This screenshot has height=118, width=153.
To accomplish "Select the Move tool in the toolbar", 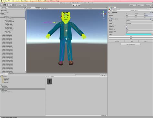I will pos(5,5).
